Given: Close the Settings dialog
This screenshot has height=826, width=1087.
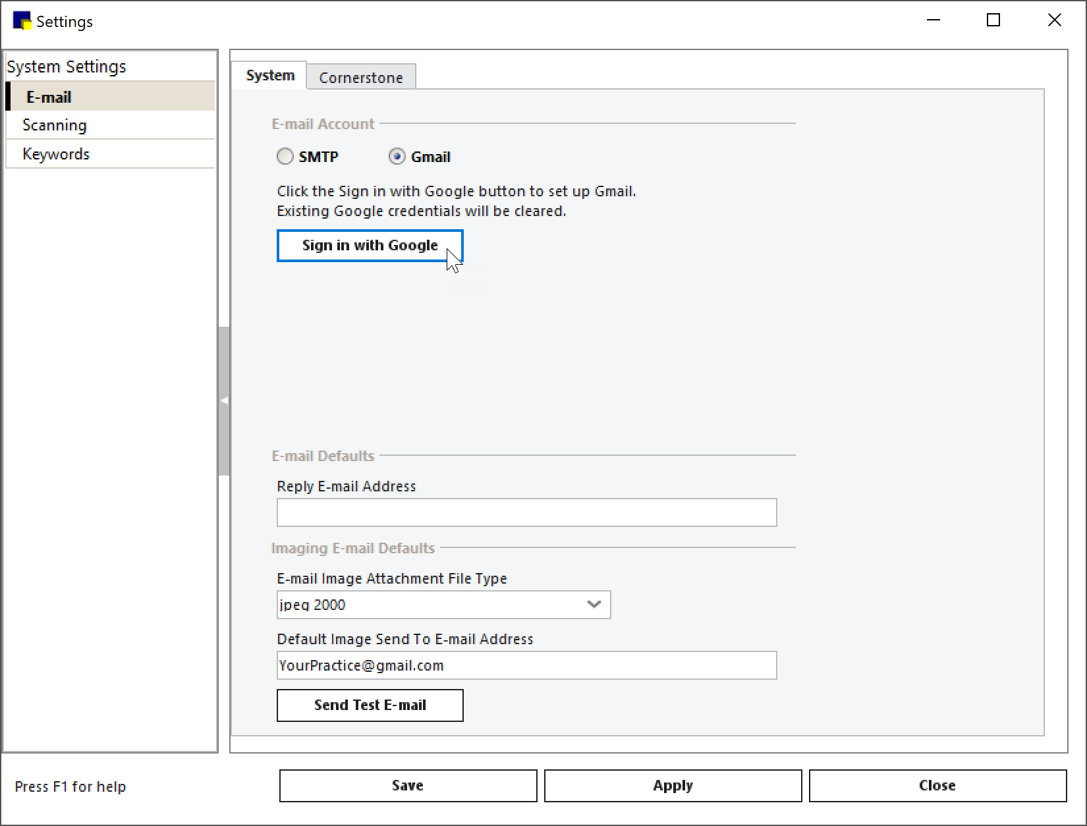Looking at the screenshot, I should 937,785.
